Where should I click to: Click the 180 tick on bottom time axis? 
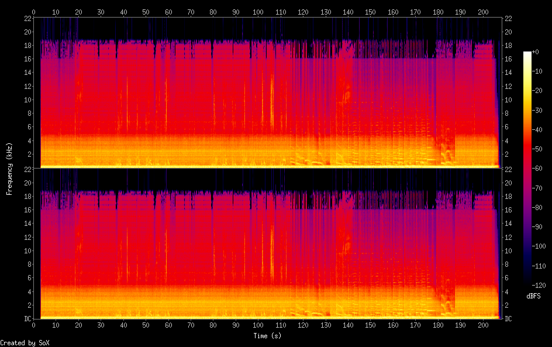438,325
